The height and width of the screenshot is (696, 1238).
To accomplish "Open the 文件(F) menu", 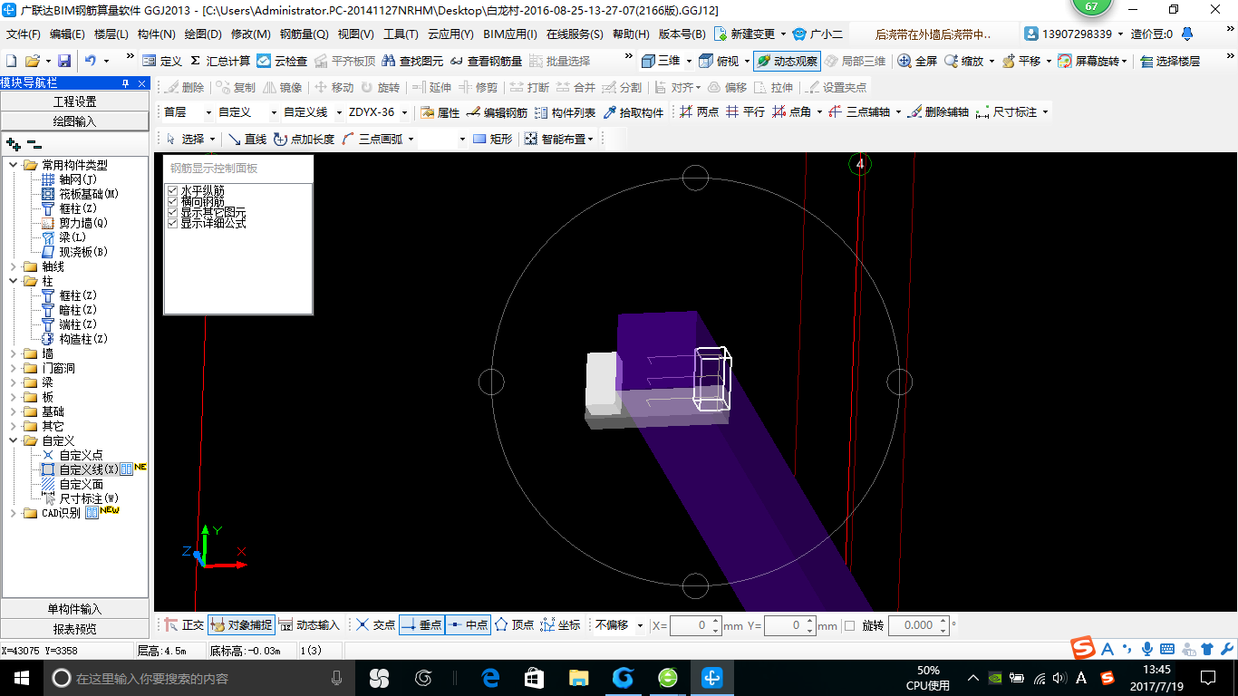I will (x=24, y=34).
